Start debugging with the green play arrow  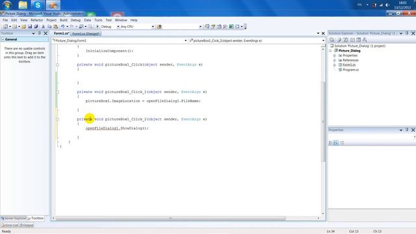tap(97, 27)
